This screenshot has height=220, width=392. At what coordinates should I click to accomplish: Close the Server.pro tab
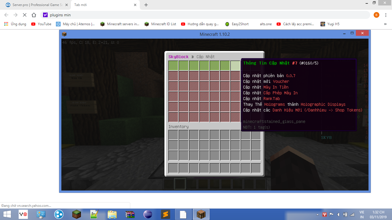[66, 5]
